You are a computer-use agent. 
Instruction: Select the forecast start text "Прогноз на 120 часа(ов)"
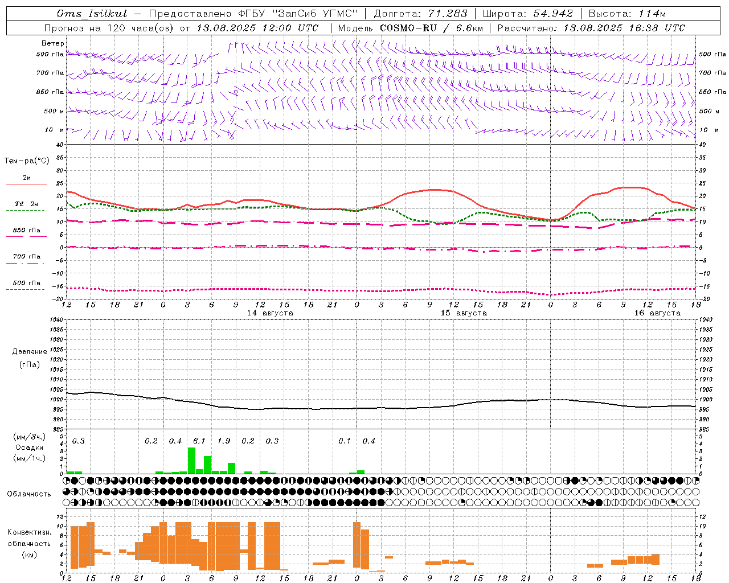tap(110, 28)
